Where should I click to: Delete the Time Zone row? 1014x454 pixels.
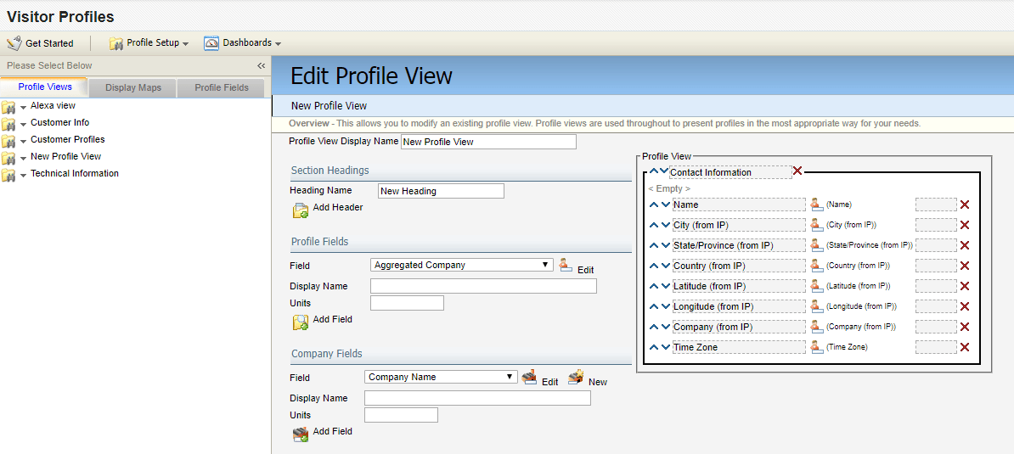[964, 347]
